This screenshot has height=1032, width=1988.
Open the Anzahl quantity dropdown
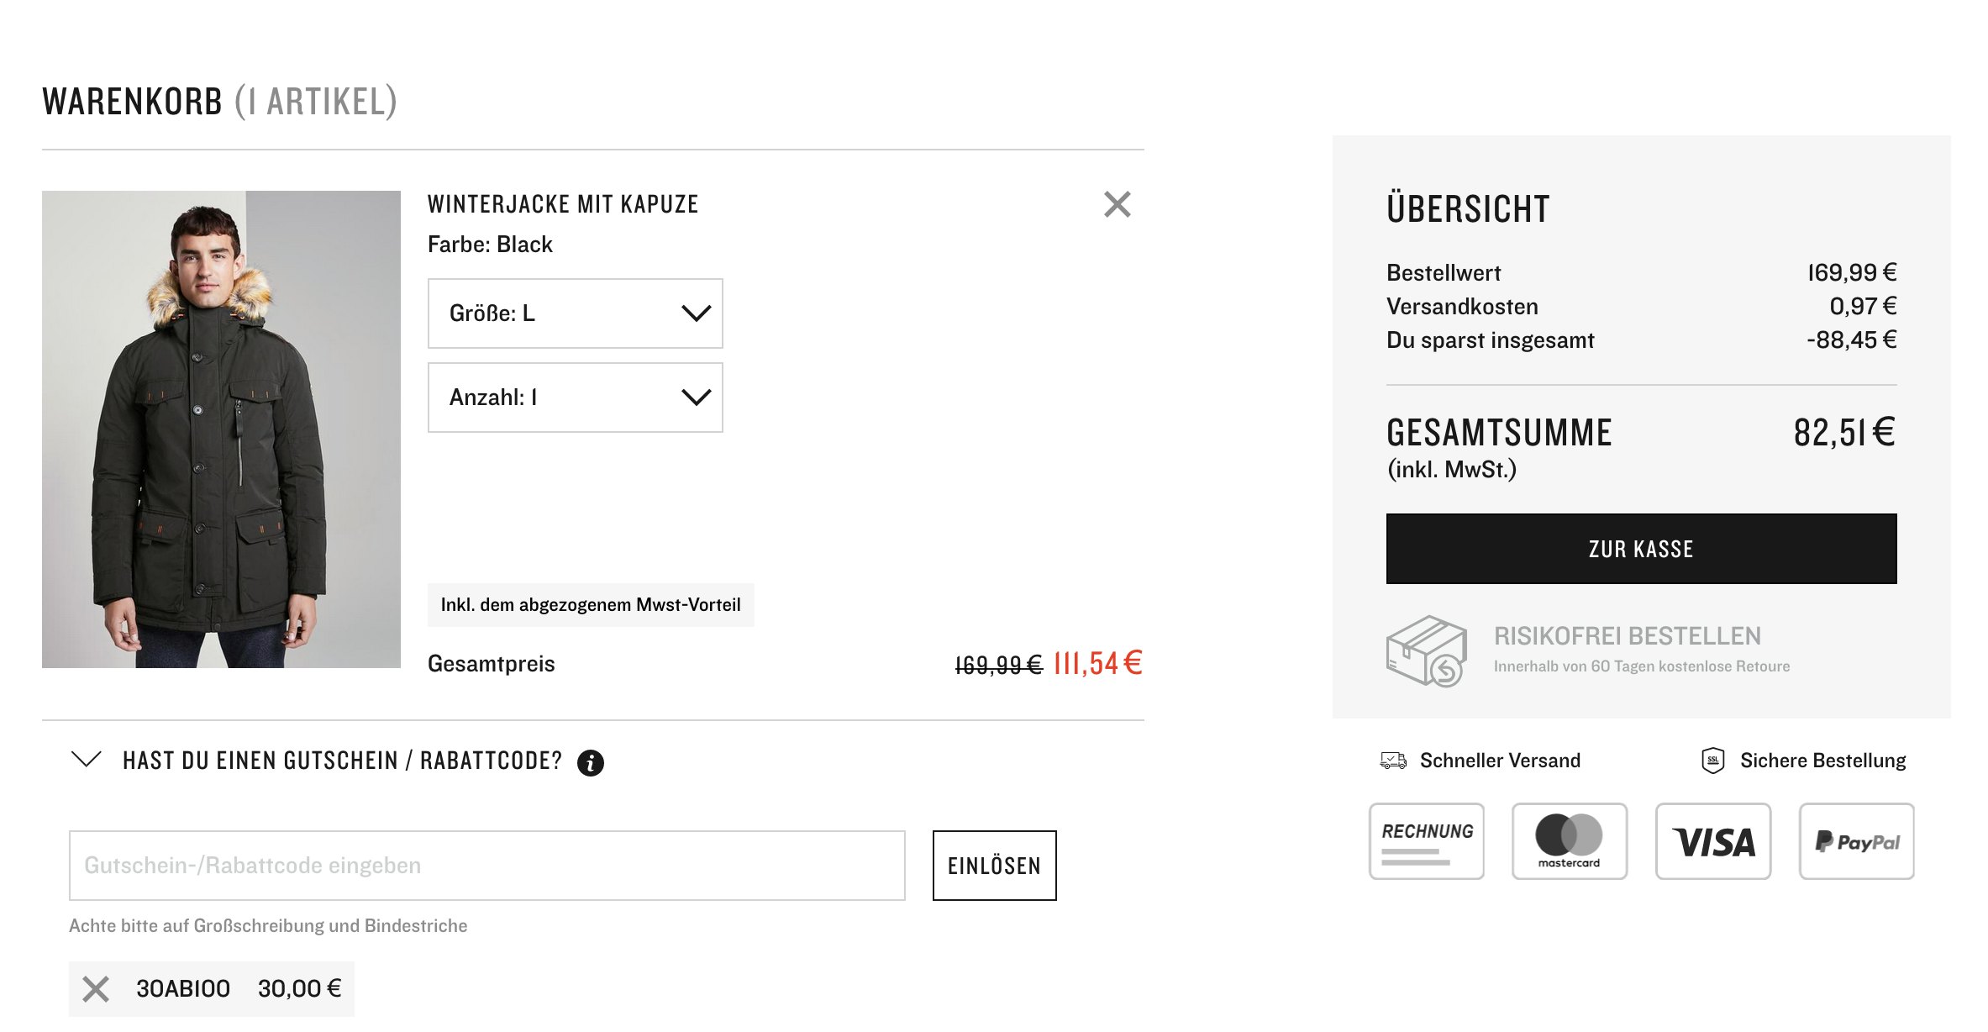[x=575, y=398]
